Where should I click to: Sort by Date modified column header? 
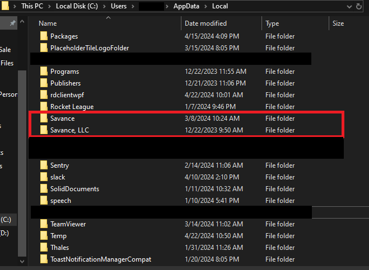[205, 23]
